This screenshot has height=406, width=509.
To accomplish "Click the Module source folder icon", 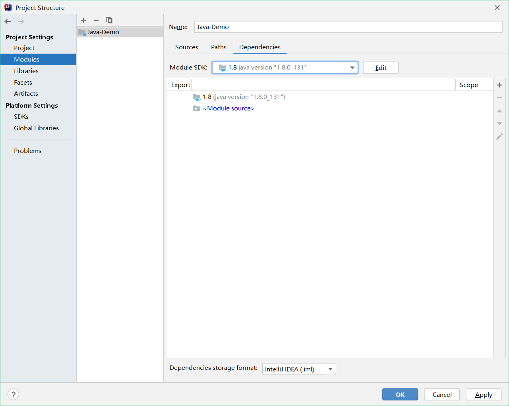I will click(197, 108).
